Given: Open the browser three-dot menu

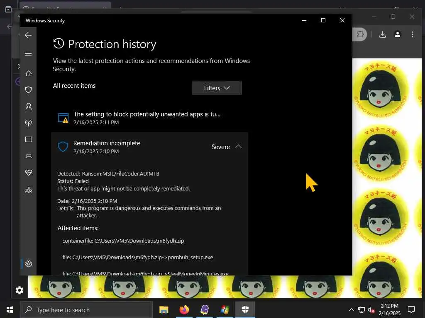Looking at the screenshot, I should click(x=413, y=34).
